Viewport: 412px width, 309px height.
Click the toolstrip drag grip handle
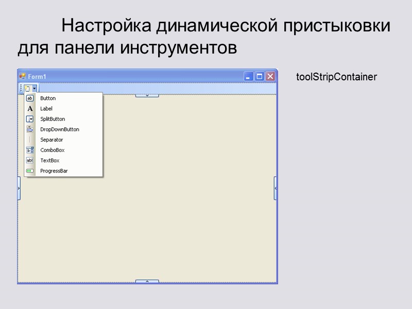21,89
